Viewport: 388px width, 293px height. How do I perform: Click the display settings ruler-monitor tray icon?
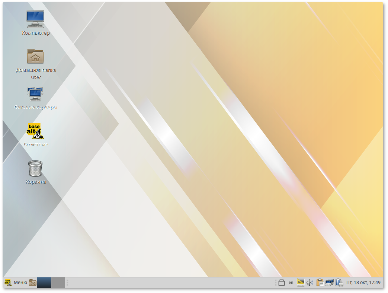[301, 283]
